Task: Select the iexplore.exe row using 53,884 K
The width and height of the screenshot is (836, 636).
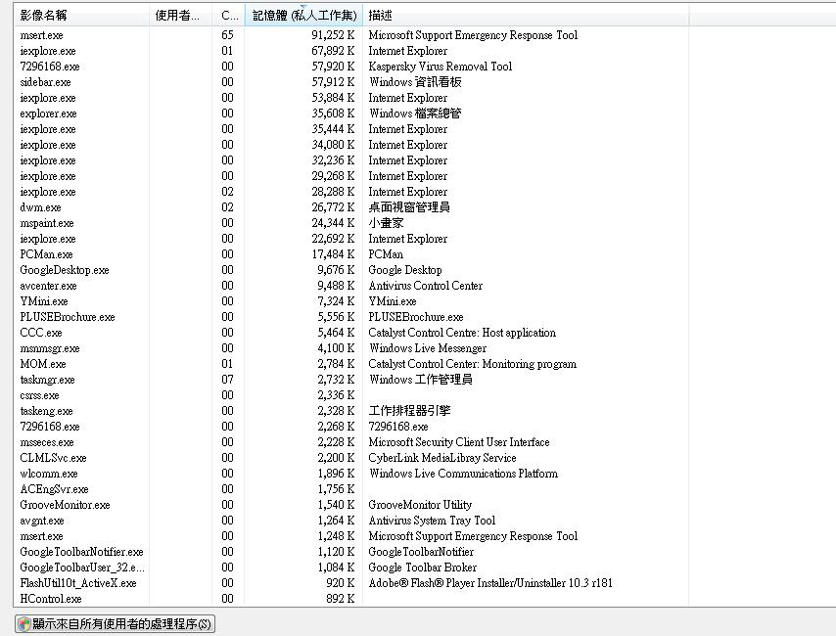Action: 351,98
